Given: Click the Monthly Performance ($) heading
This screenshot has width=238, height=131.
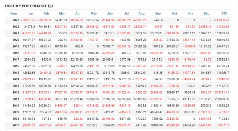Looking at the screenshot, I should [29, 6].
